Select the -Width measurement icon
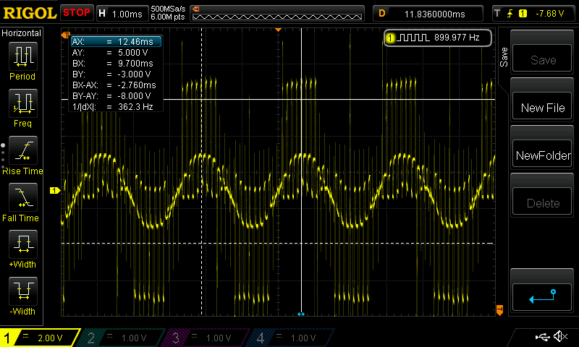The width and height of the screenshot is (579, 347). tap(23, 291)
